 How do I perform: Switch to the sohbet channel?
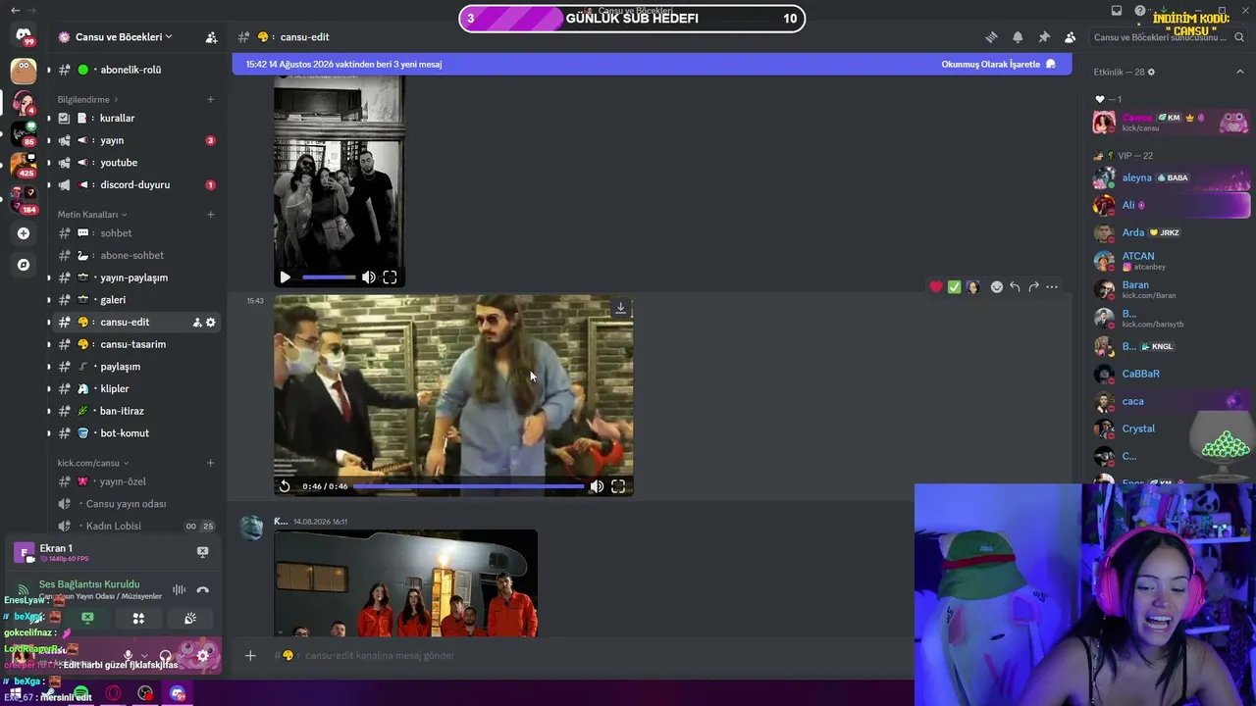[135, 233]
